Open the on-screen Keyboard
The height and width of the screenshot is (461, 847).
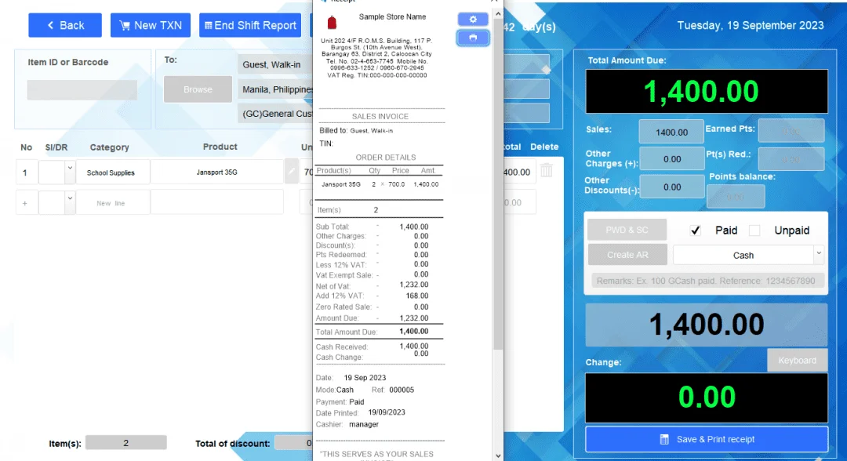797,360
